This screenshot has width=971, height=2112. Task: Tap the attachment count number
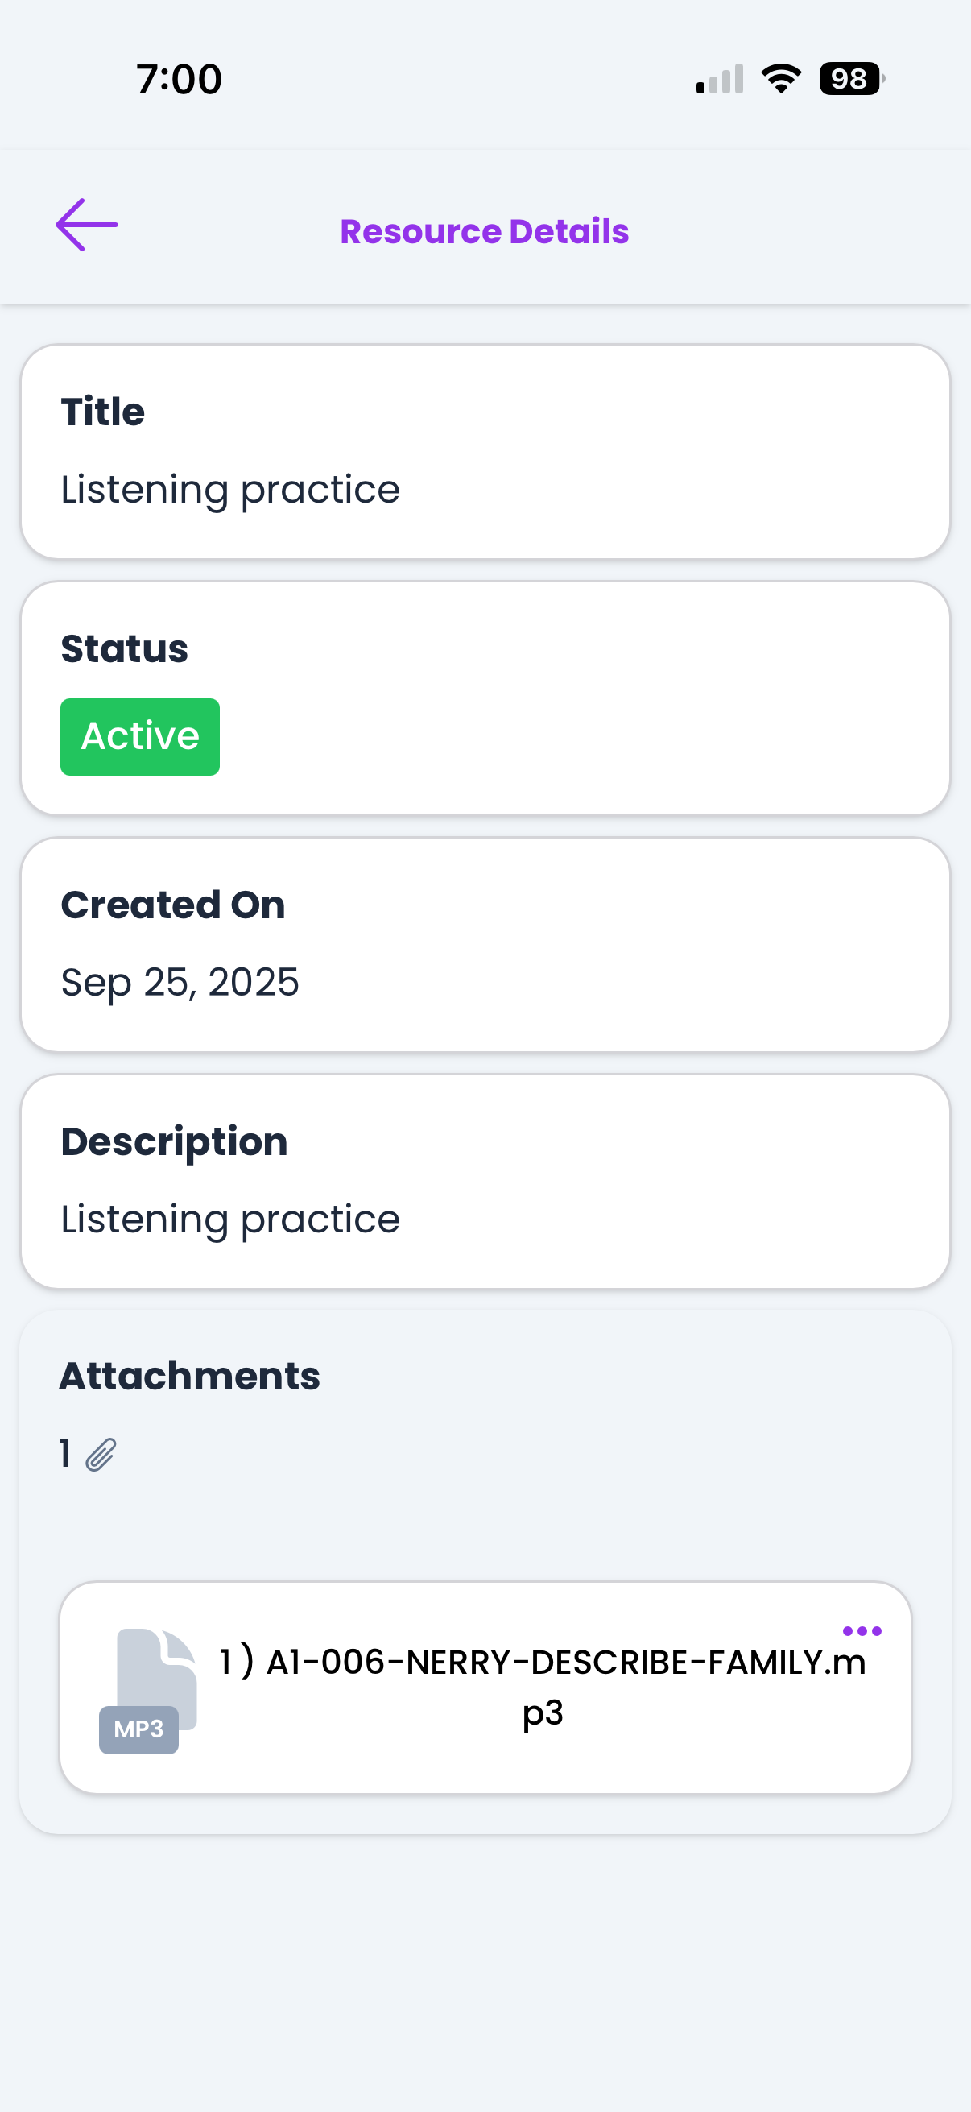coord(64,1454)
